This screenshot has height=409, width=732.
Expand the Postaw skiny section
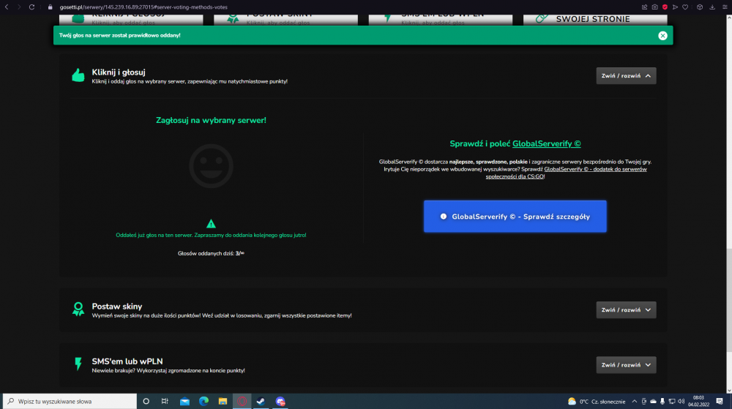(x=626, y=309)
